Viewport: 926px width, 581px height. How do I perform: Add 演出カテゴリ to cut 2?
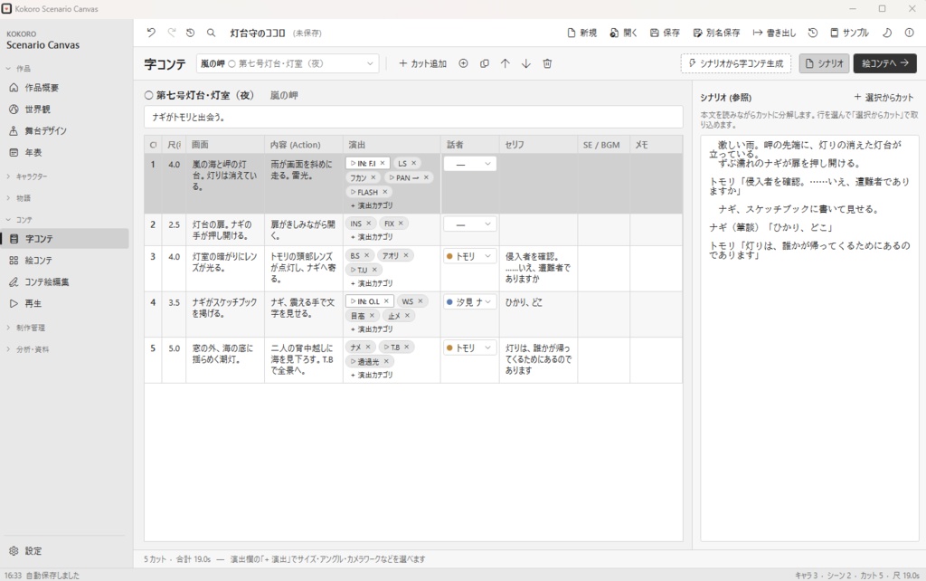[x=372, y=237]
